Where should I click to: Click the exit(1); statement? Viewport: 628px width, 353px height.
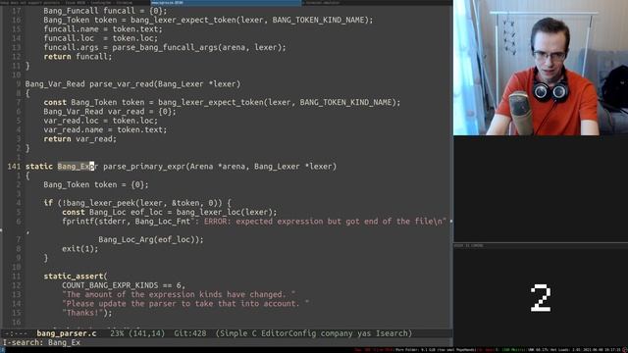click(x=79, y=248)
